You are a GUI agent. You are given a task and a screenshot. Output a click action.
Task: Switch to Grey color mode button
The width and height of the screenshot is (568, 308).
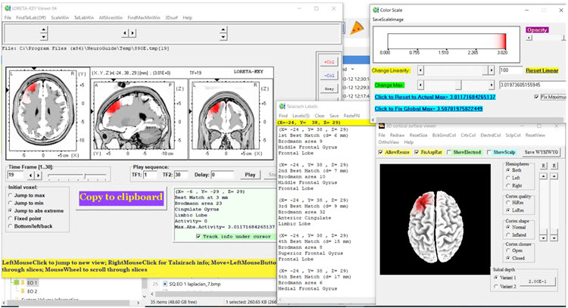329,89
